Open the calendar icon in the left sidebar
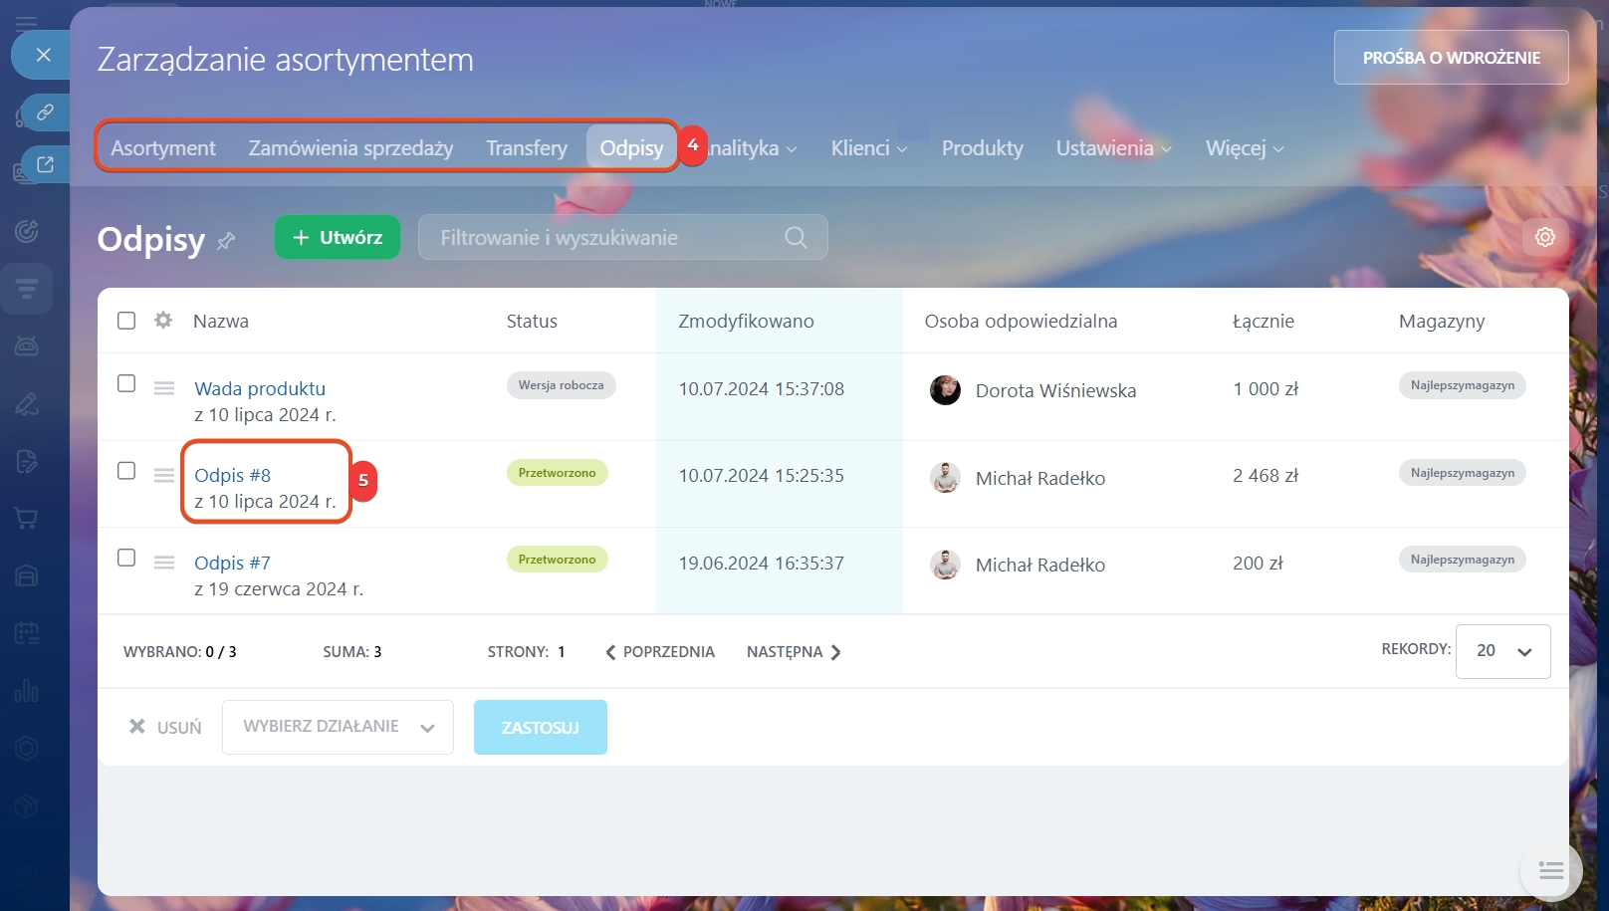The width and height of the screenshot is (1609, 911). pos(27,633)
